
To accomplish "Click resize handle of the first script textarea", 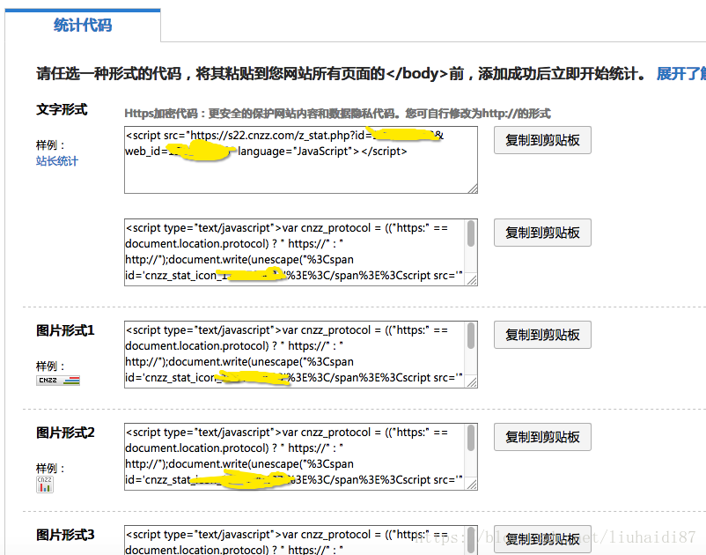I will pos(473,189).
